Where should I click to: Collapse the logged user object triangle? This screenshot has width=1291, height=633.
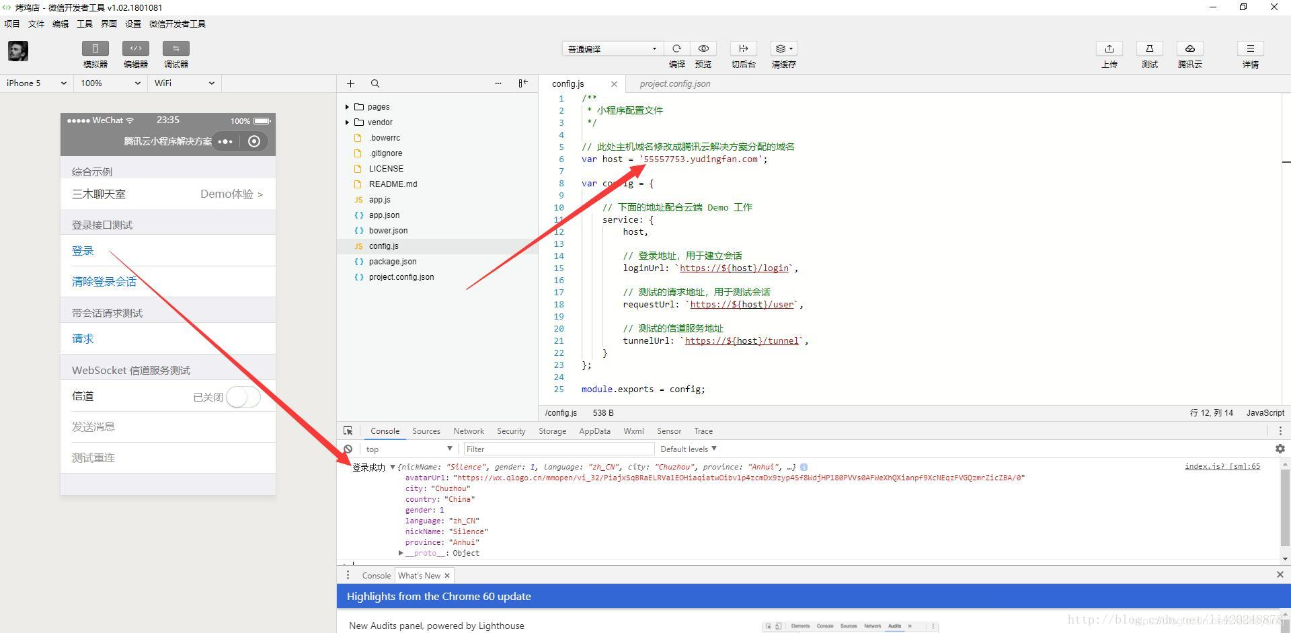[x=393, y=467]
